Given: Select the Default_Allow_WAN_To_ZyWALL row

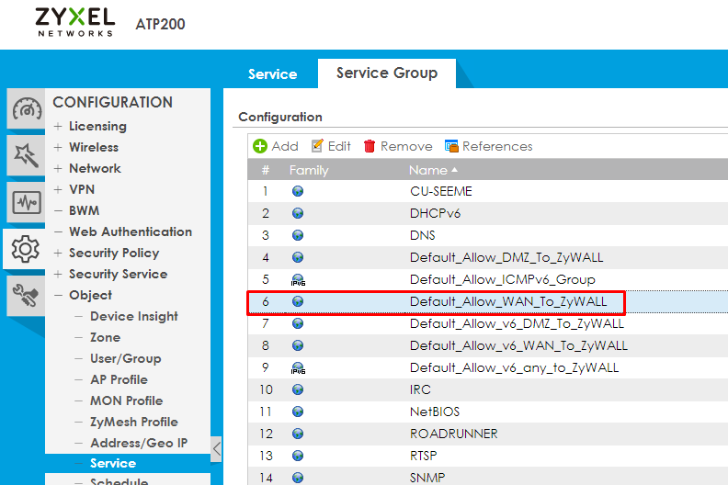Looking at the screenshot, I should tap(487, 301).
